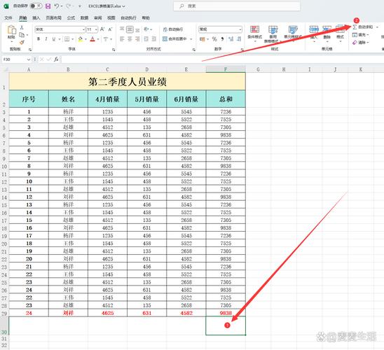Image resolution: width=384 pixels, height=350 pixels.
Task: Click the Increase Indent icon
Action: coord(153,39)
